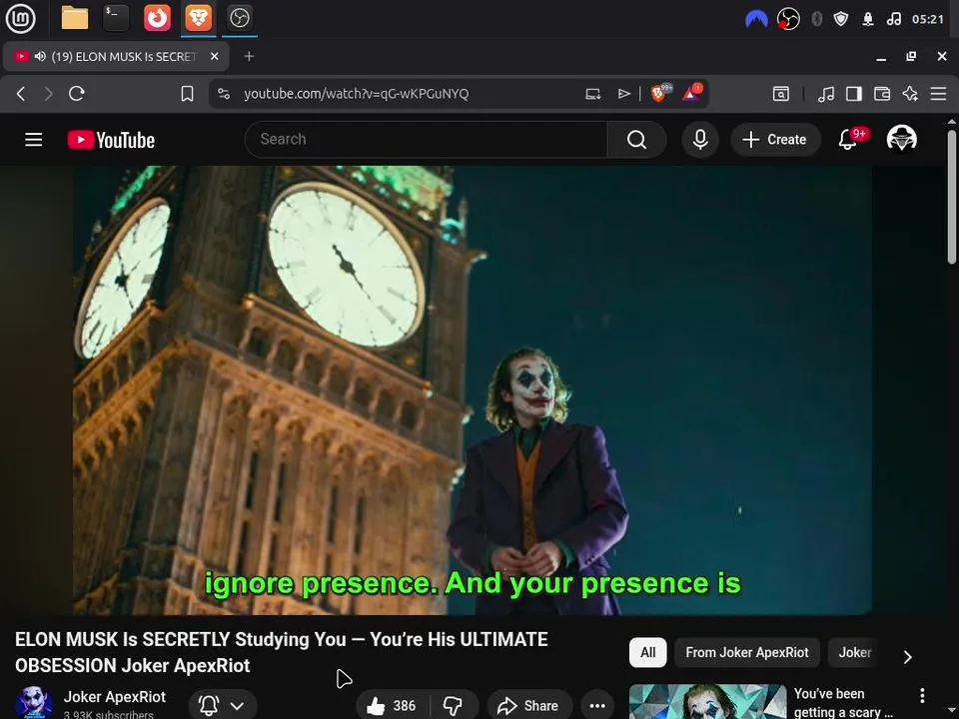Open the shield security tray icon
959x719 pixels.
(841, 20)
